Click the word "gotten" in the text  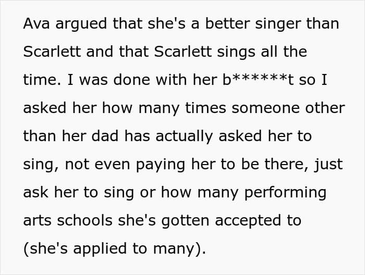pyautogui.click(x=185, y=221)
